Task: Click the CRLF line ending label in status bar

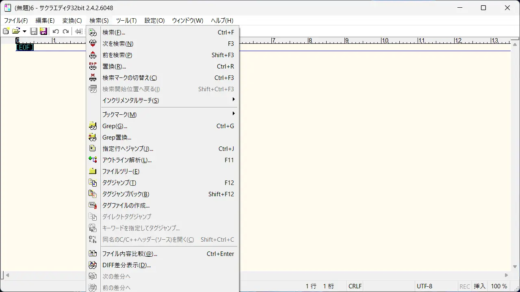Action: (355, 286)
